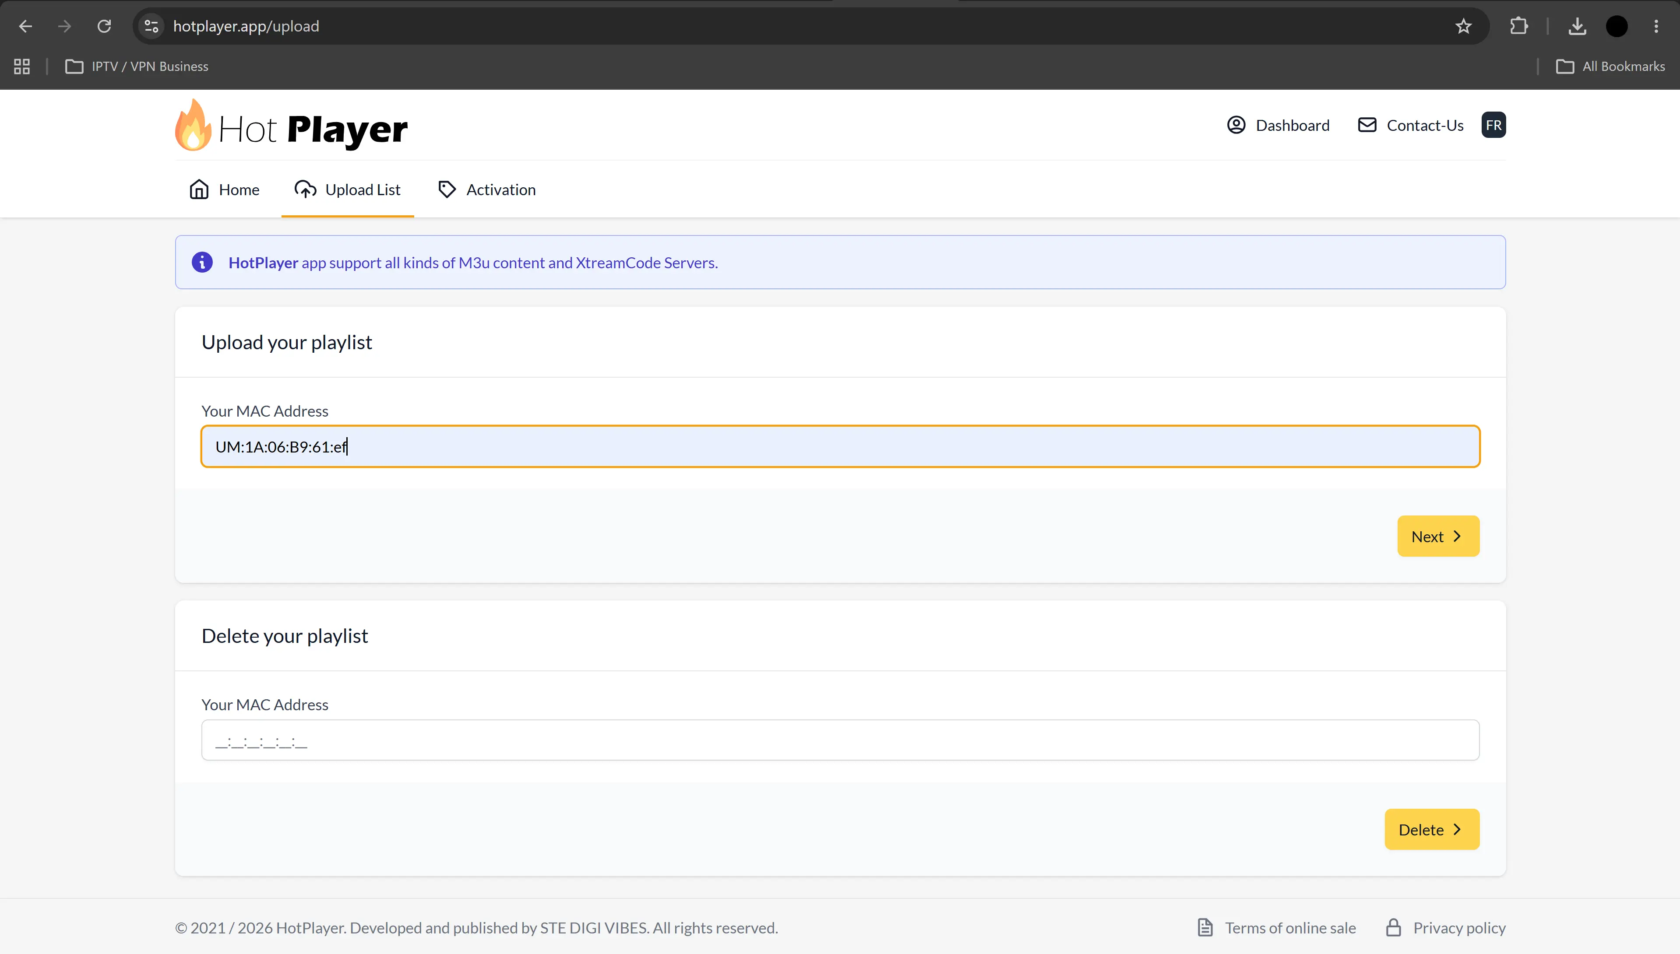Click the 'Delete your playlist' heading
Image resolution: width=1680 pixels, height=954 pixels.
pyautogui.click(x=285, y=635)
